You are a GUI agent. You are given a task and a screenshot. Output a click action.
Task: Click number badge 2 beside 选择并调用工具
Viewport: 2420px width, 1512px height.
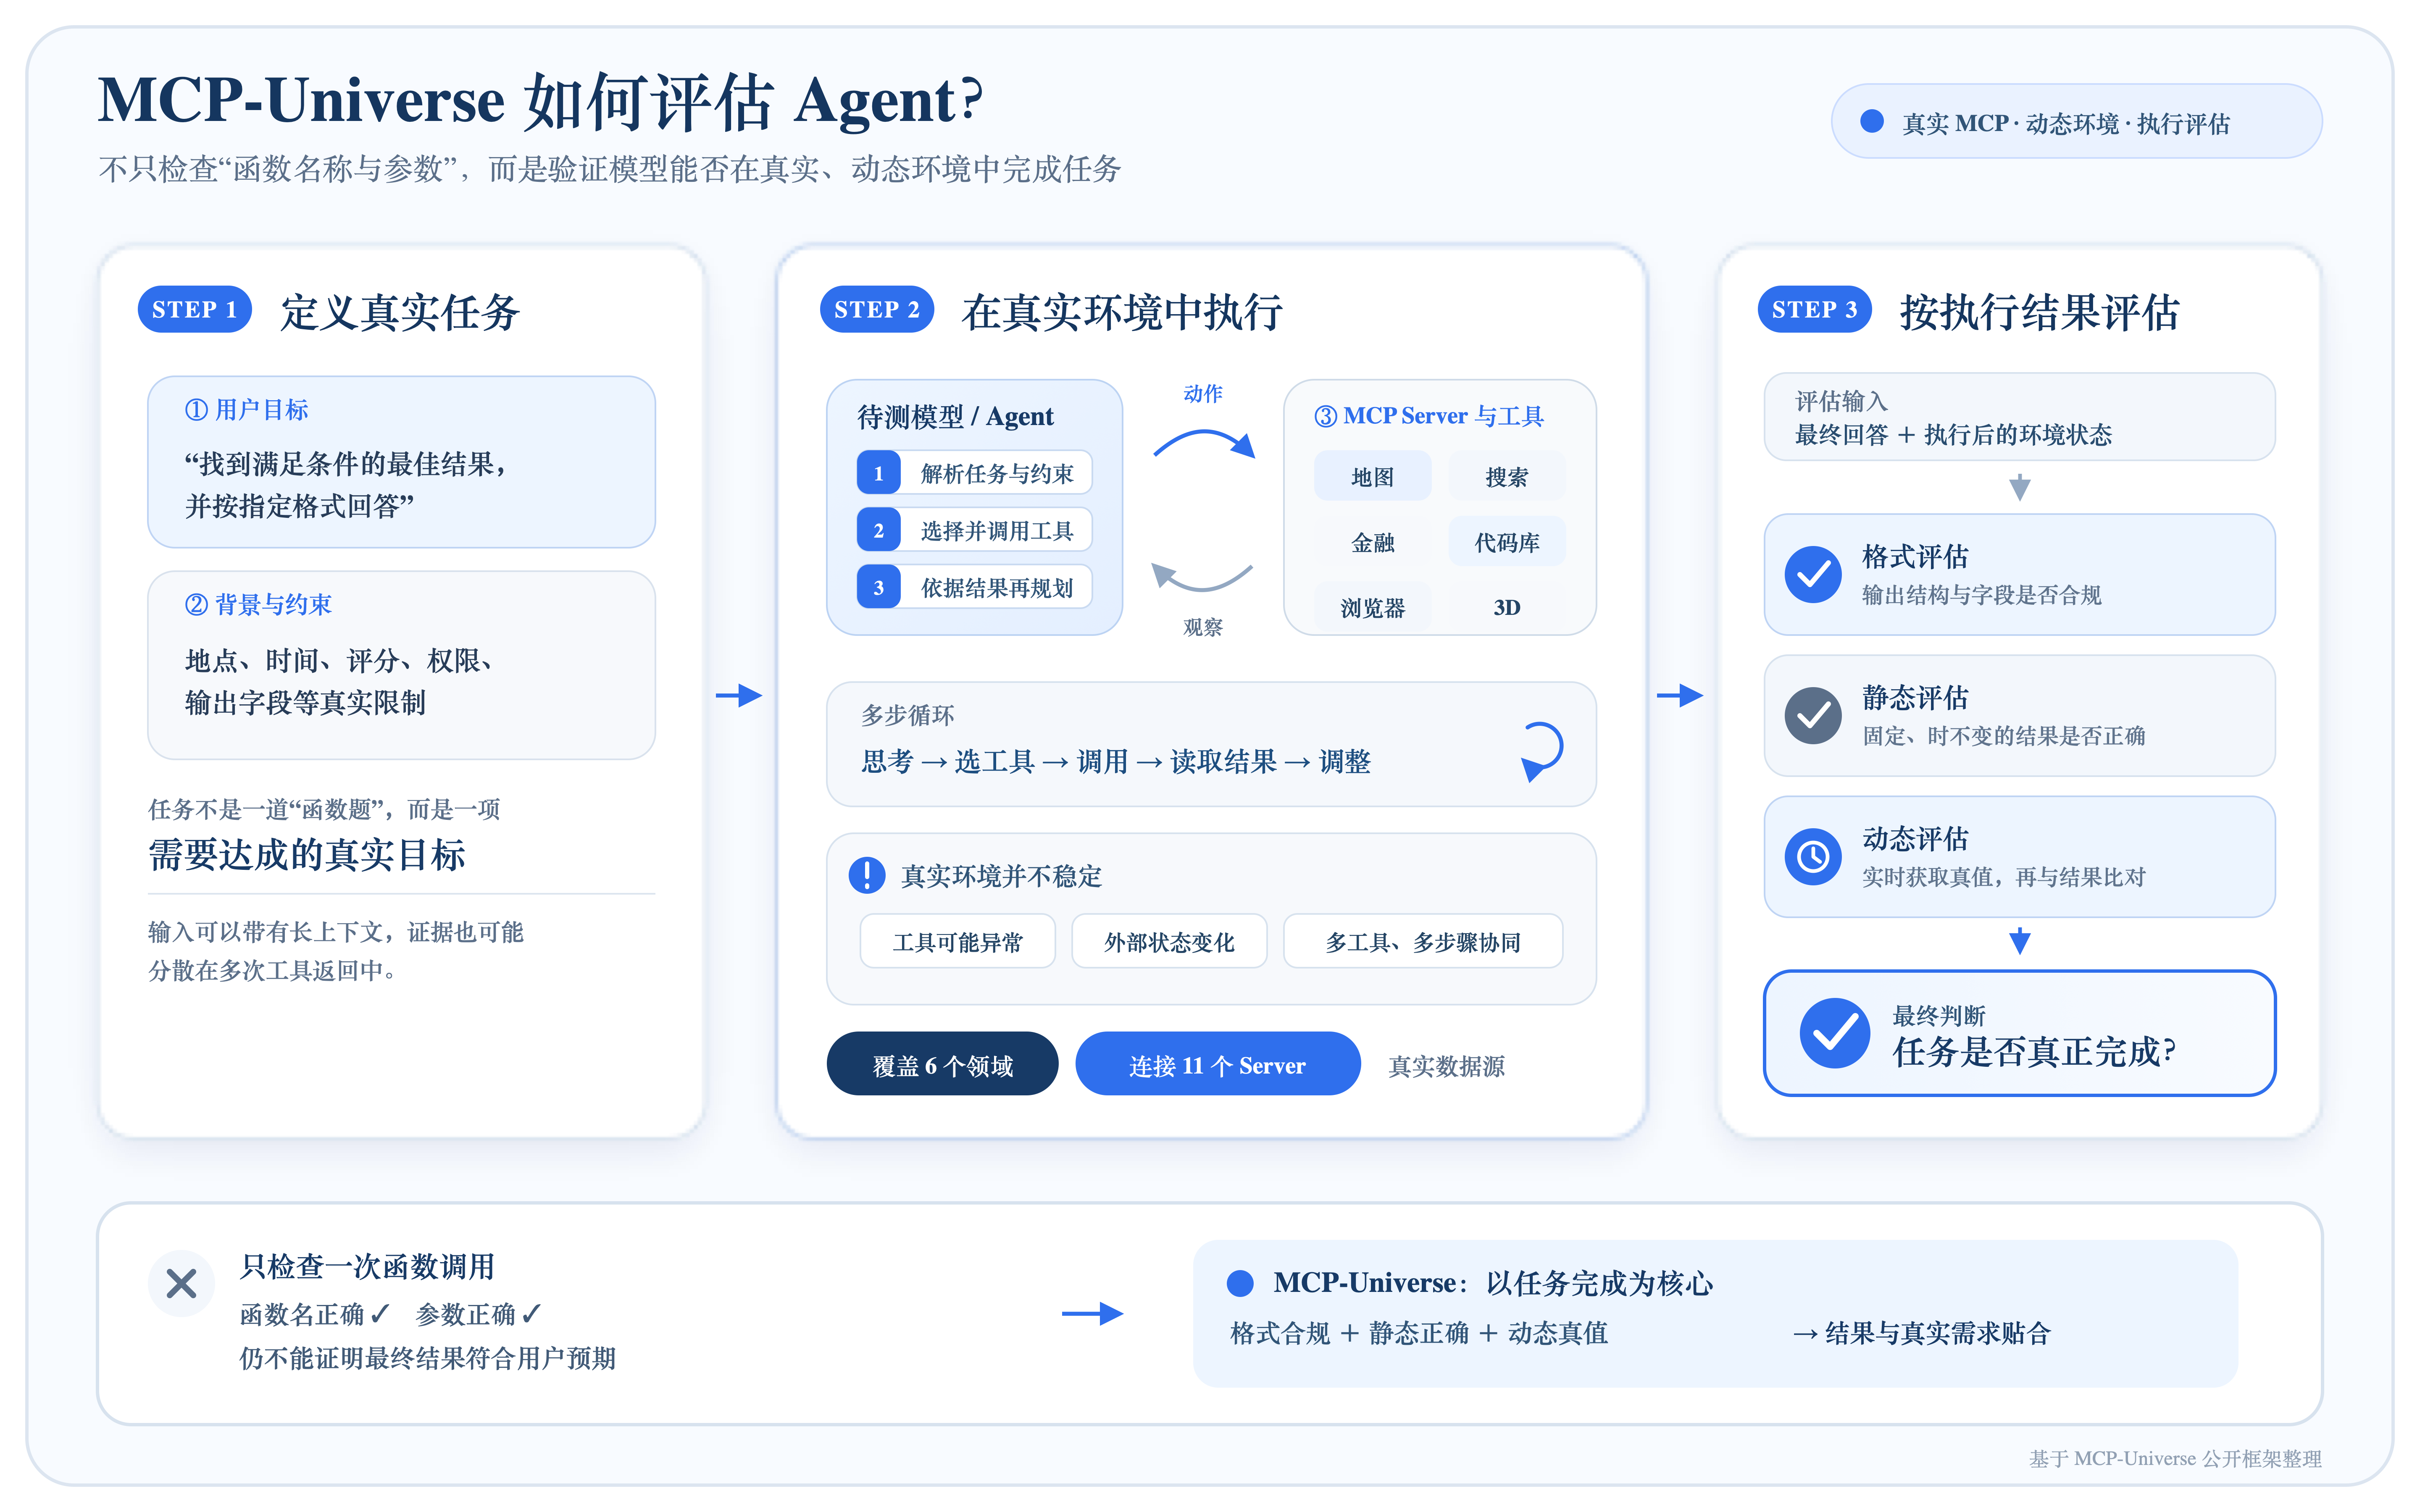878,529
